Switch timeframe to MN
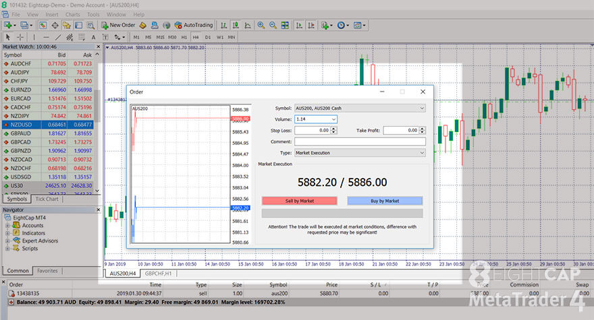Image resolution: width=594 pixels, height=320 pixels. (x=232, y=37)
